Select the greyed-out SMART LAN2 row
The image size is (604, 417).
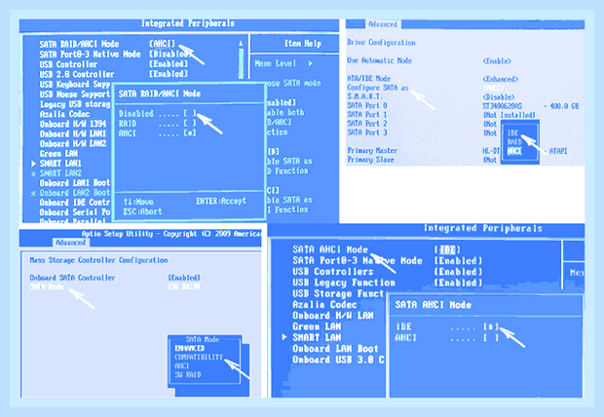coord(60,173)
